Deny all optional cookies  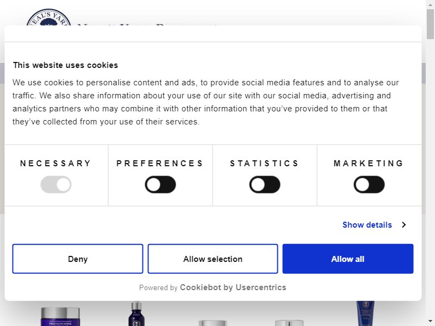78,259
